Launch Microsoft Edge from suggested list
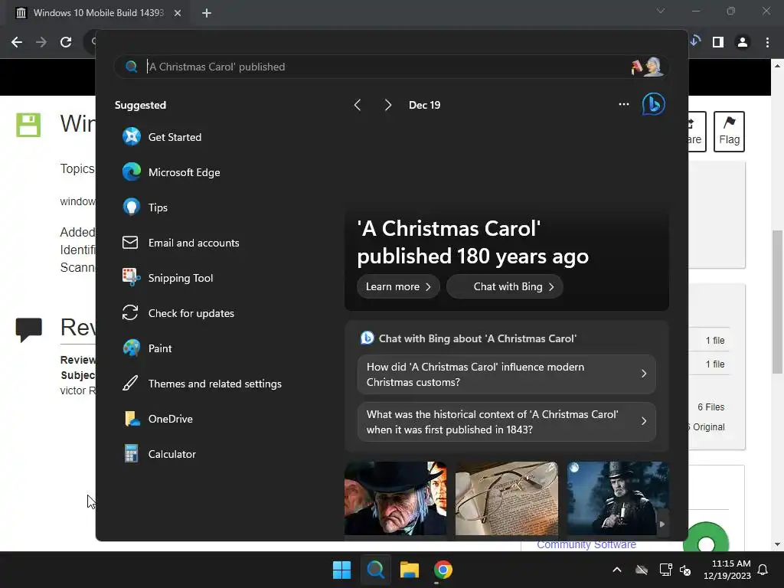Viewport: 784px width, 588px height. pyautogui.click(x=171, y=172)
